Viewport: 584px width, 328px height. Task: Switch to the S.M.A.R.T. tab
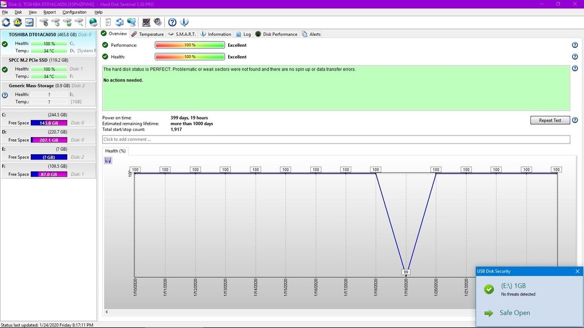182,34
